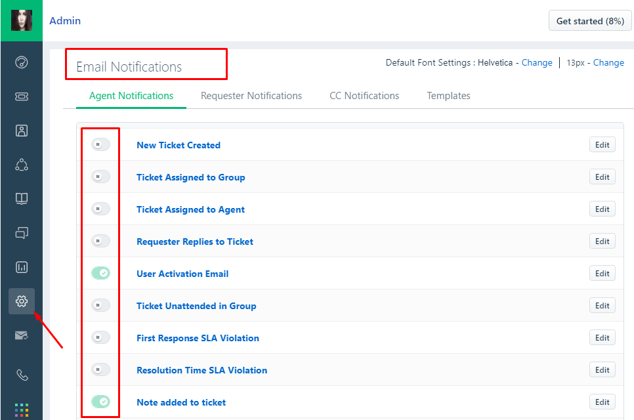Open the Dashboard gauge icon in sidebar
The image size is (634, 420).
22,62
